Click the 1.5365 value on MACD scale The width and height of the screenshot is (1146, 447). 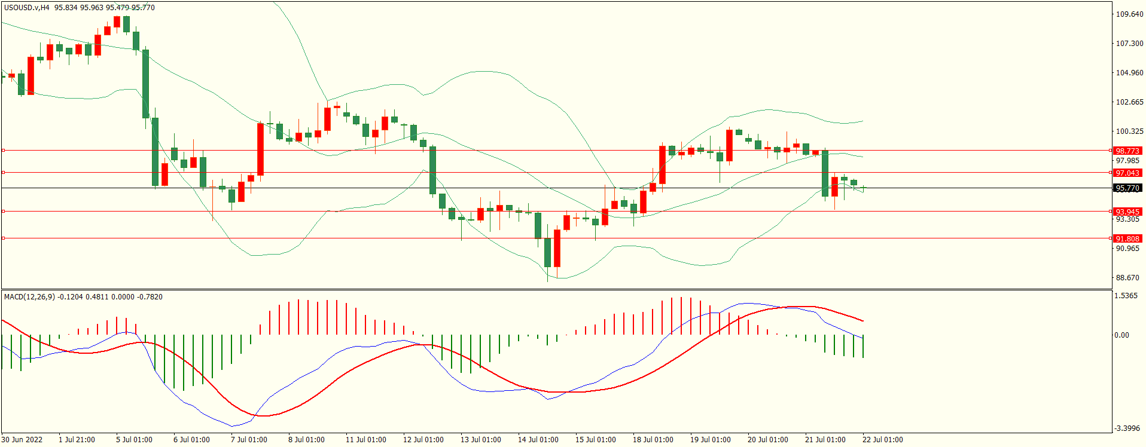1127,296
